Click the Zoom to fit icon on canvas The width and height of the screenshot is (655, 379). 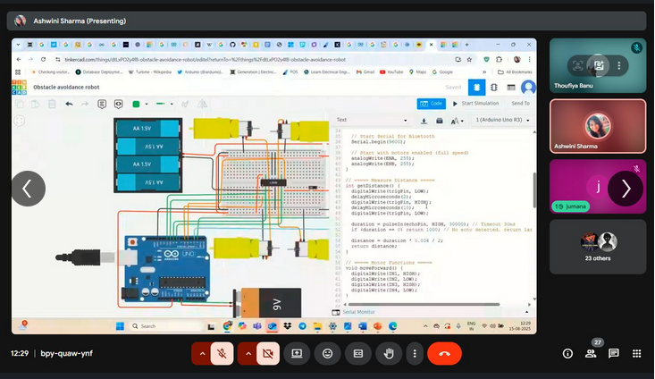20,121
